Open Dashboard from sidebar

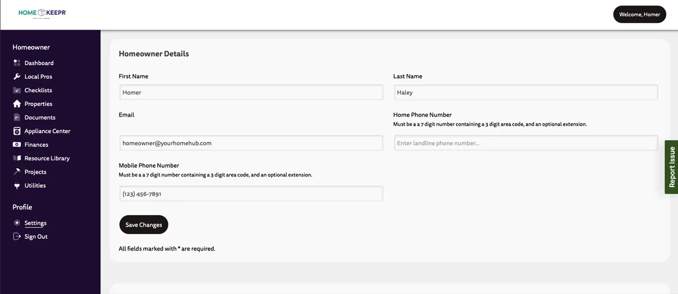click(x=39, y=63)
